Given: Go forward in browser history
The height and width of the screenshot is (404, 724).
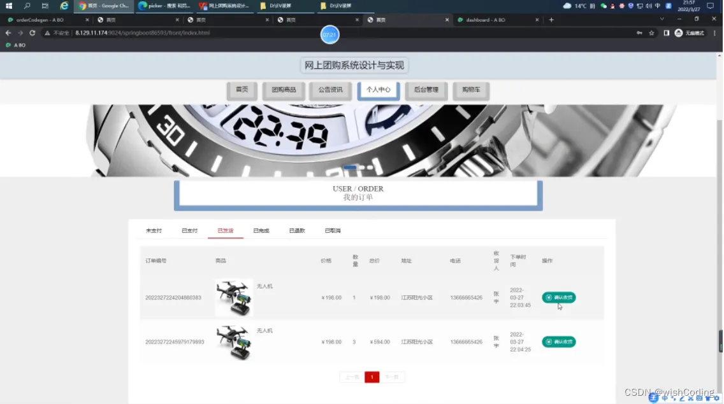Looking at the screenshot, I should (x=20, y=32).
